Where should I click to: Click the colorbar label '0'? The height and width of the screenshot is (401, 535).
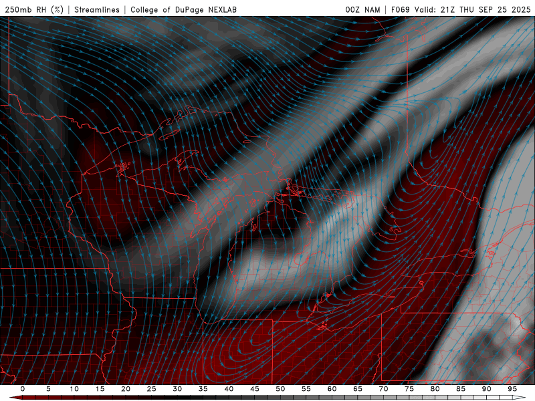coord(23,389)
